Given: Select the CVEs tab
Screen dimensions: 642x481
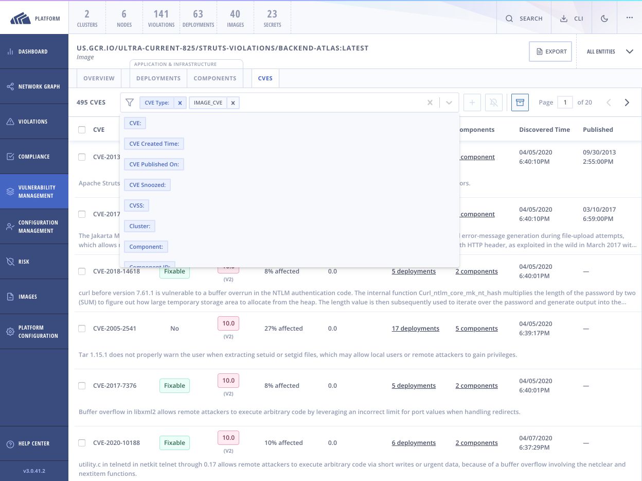Looking at the screenshot, I should tap(265, 78).
